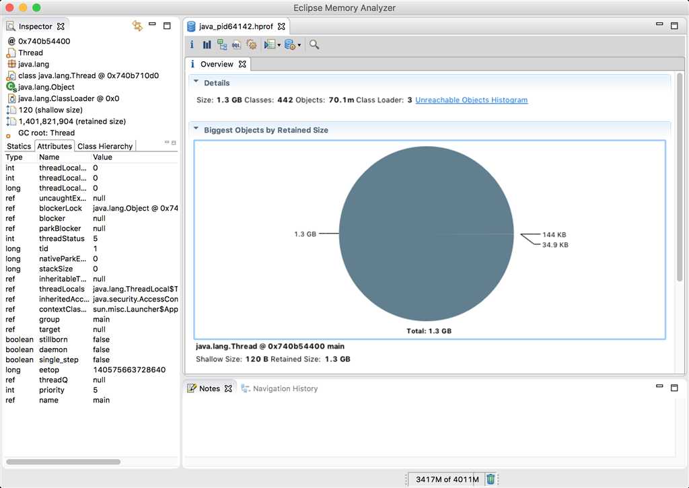Open the Overview pane from the toolbar info icon
Viewport: 689px width, 488px height.
point(192,44)
